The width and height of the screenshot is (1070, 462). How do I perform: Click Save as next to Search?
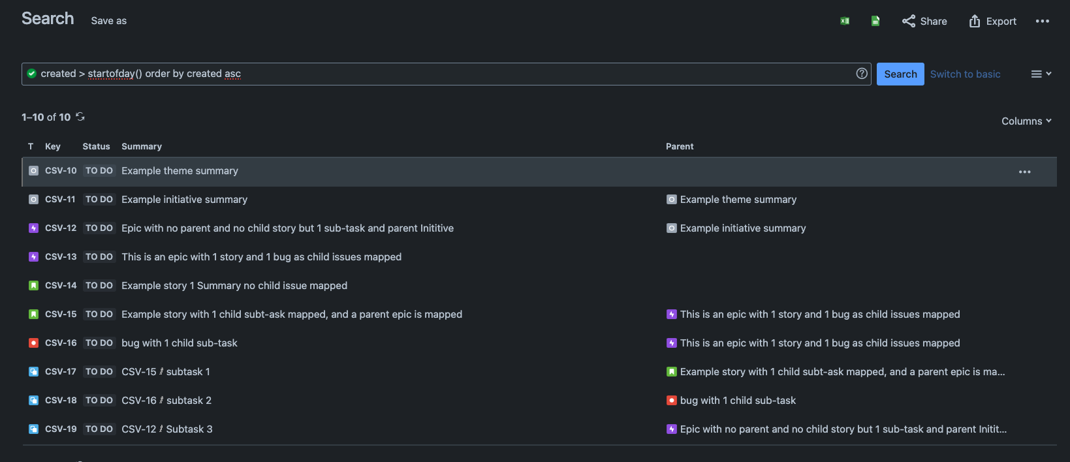coord(109,21)
